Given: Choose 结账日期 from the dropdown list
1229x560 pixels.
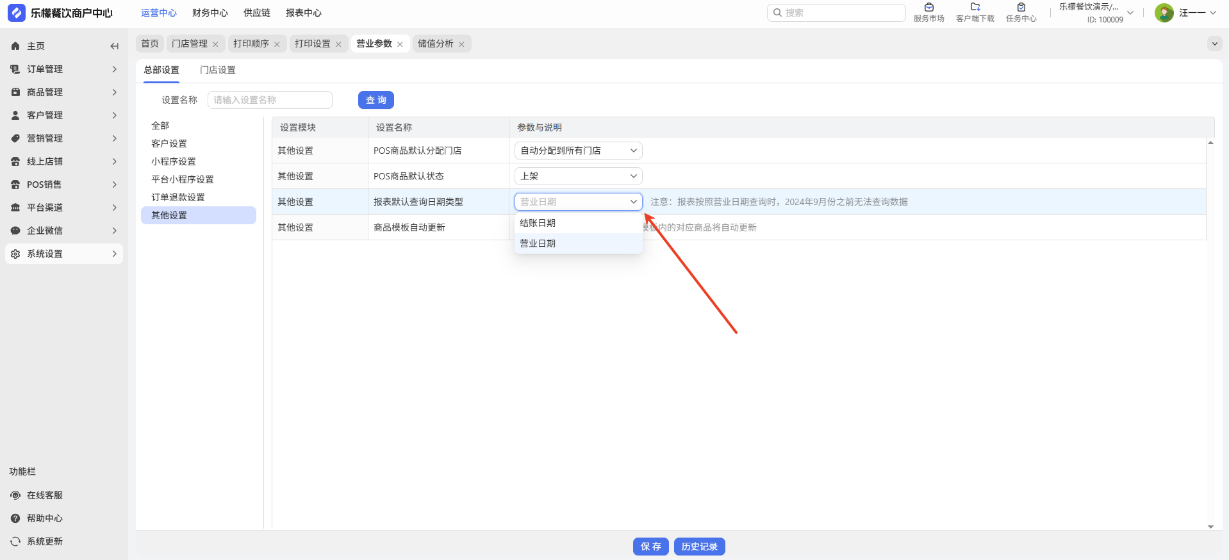Looking at the screenshot, I should point(579,223).
